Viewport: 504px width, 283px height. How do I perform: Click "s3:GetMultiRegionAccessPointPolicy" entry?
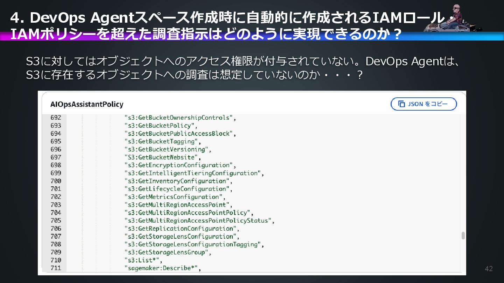coord(189,213)
